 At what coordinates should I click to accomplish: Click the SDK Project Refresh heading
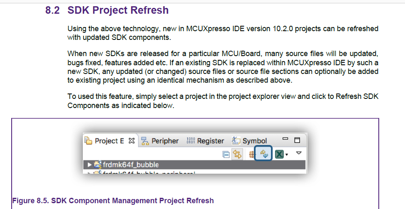click(118, 10)
